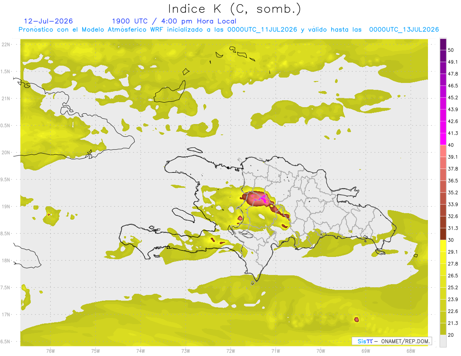The height and width of the screenshot is (356, 461).
Task: Click the "22N" latitude label
Action: 6,45
